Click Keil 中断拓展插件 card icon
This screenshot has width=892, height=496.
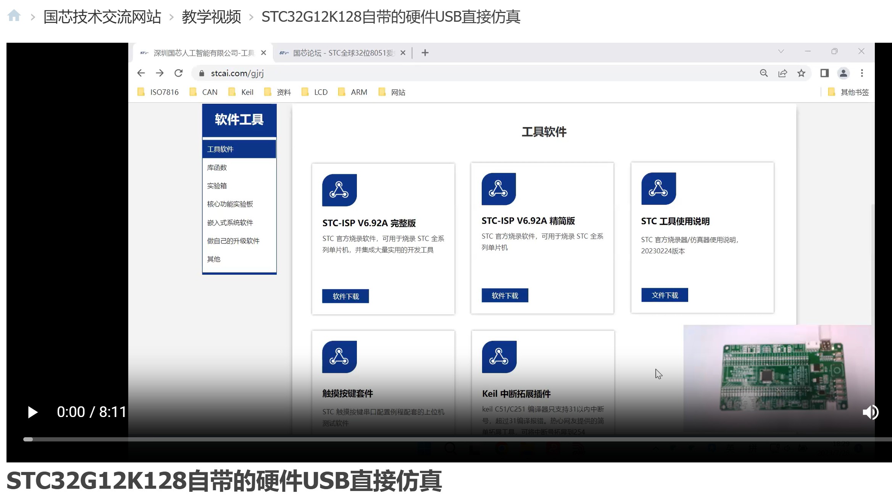(499, 357)
